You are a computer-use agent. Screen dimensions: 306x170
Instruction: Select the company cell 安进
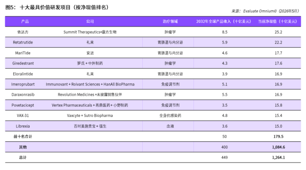pos(90,53)
